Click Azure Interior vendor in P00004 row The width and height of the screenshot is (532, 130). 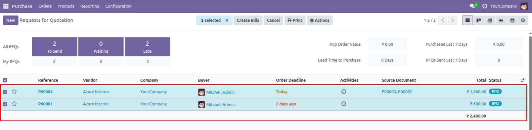(x=96, y=92)
